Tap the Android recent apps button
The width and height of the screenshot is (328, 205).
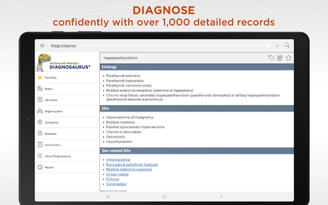(x=108, y=197)
